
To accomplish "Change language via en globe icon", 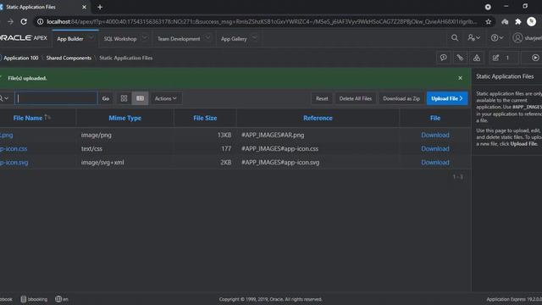I will tap(62, 299).
